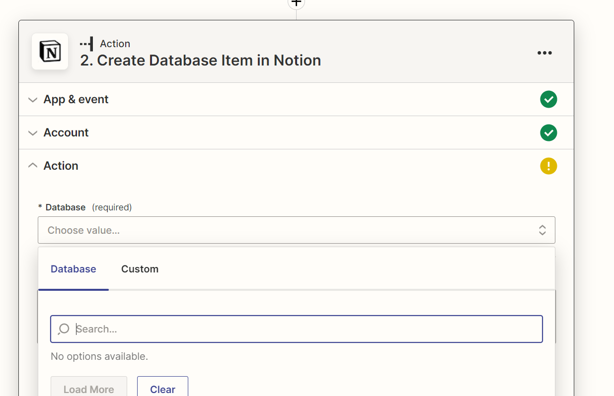Viewport: 614px width, 396px height.
Task: Click the No options available message
Action: 99,356
